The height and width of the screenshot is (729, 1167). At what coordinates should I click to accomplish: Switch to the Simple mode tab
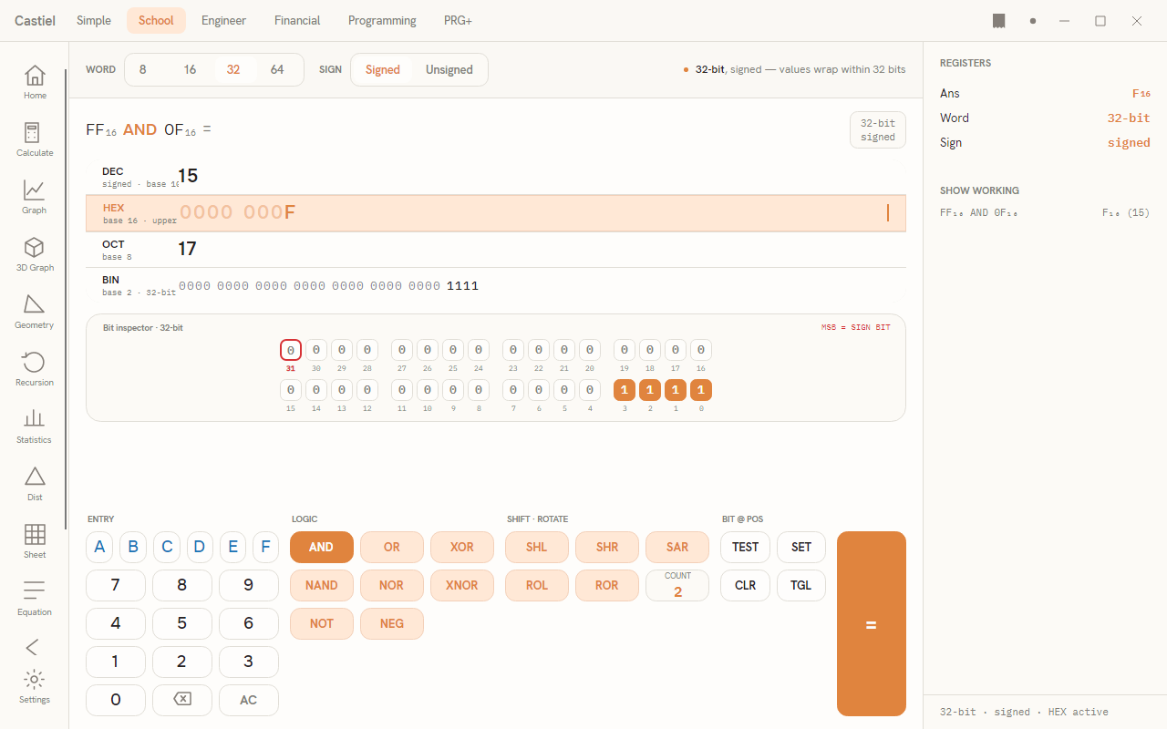pos(94,20)
